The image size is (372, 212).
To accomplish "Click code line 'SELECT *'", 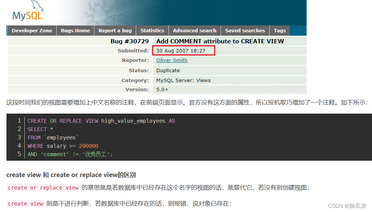I will [40, 129].
